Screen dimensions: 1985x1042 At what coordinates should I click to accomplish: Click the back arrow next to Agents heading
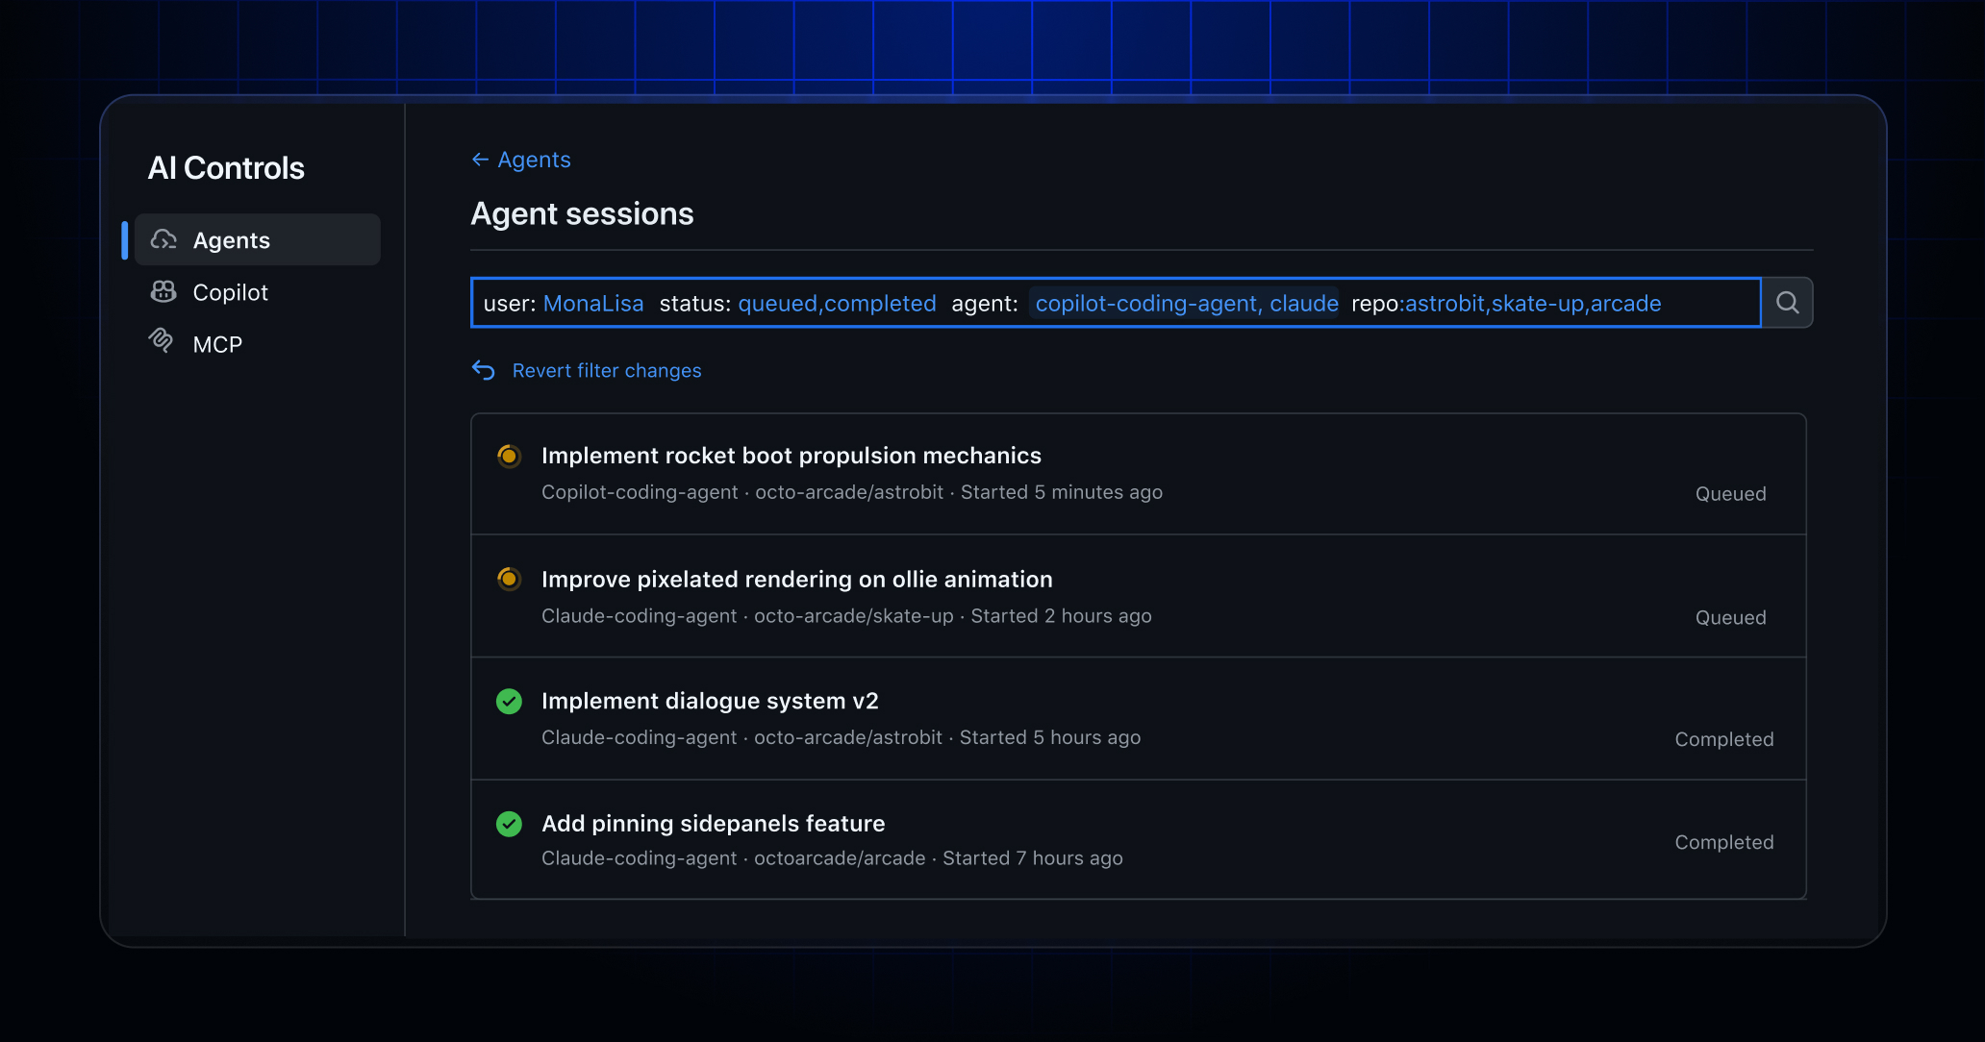(x=481, y=160)
